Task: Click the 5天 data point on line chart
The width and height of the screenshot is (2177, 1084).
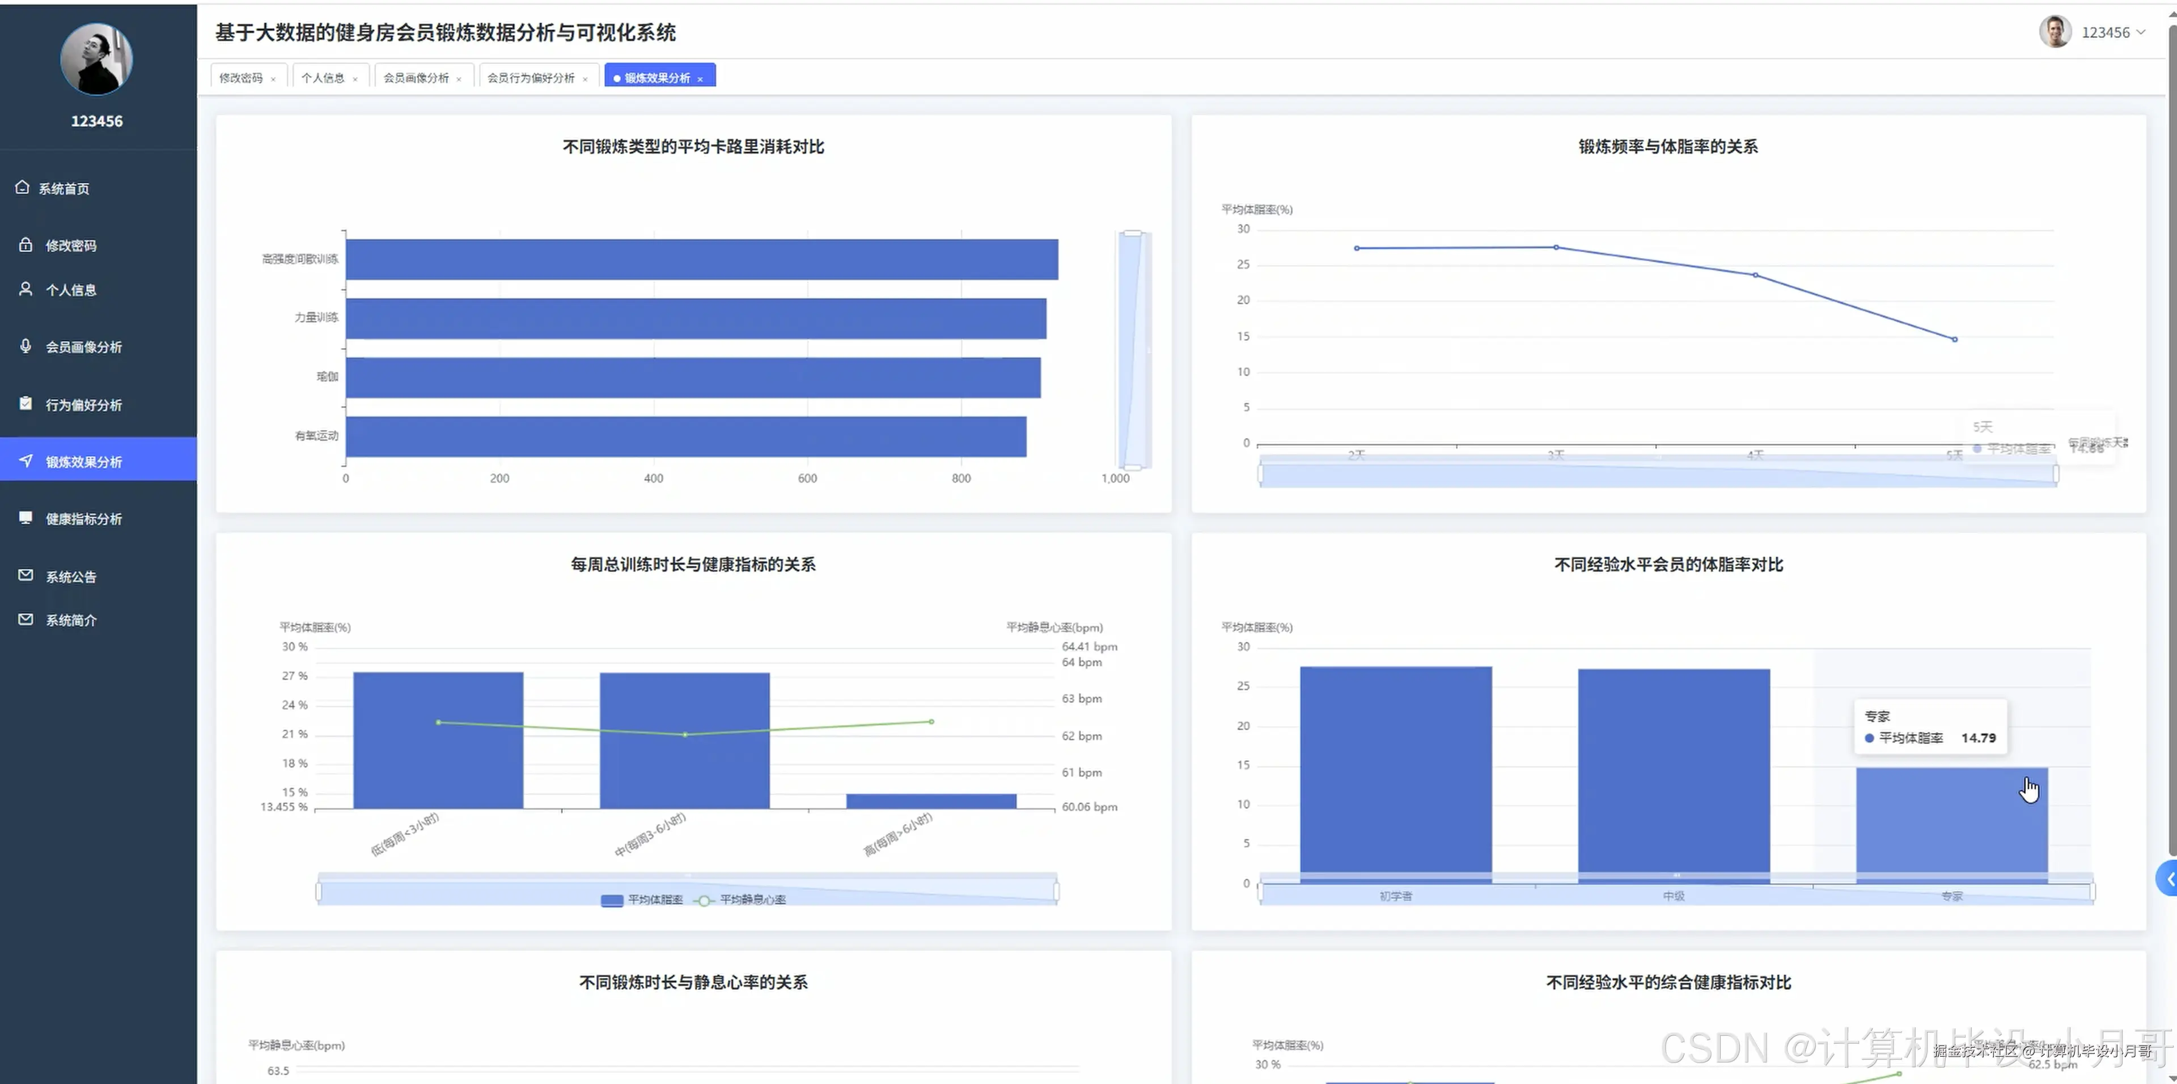Action: pyautogui.click(x=1955, y=339)
